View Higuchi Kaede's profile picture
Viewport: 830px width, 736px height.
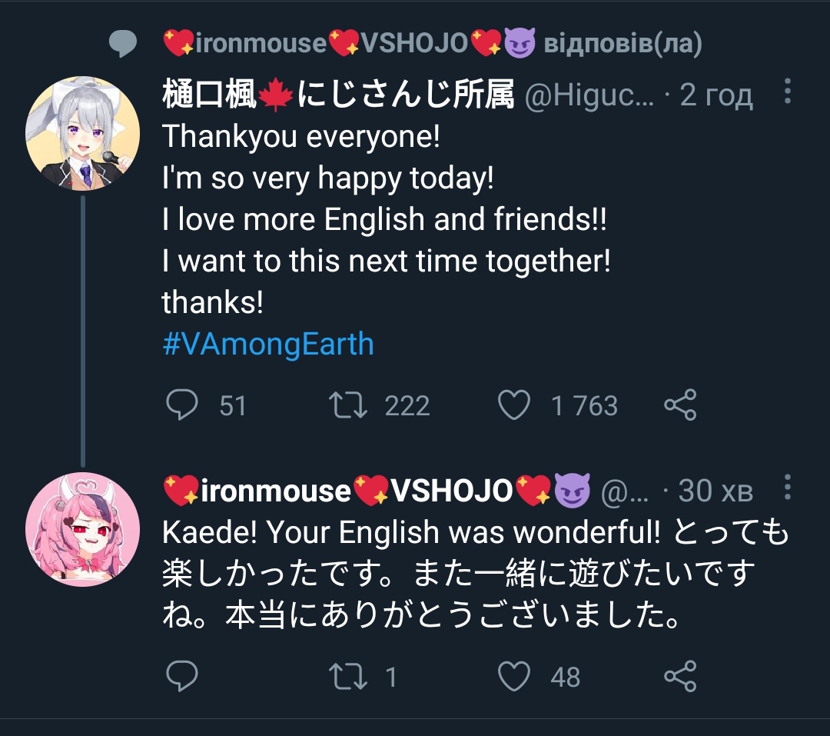(82, 133)
